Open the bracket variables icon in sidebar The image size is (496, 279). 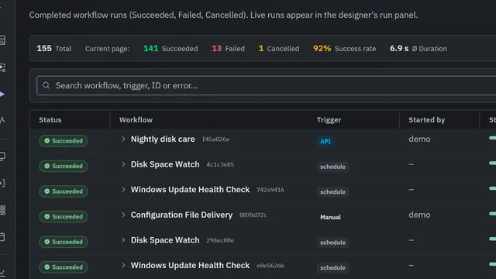tap(2, 183)
